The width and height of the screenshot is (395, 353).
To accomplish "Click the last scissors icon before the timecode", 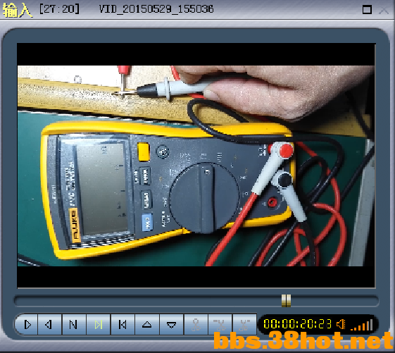I will tap(244, 325).
